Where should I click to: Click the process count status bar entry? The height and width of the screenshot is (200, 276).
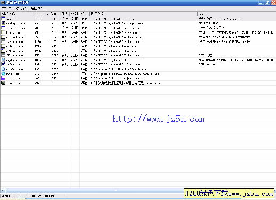tap(13, 196)
